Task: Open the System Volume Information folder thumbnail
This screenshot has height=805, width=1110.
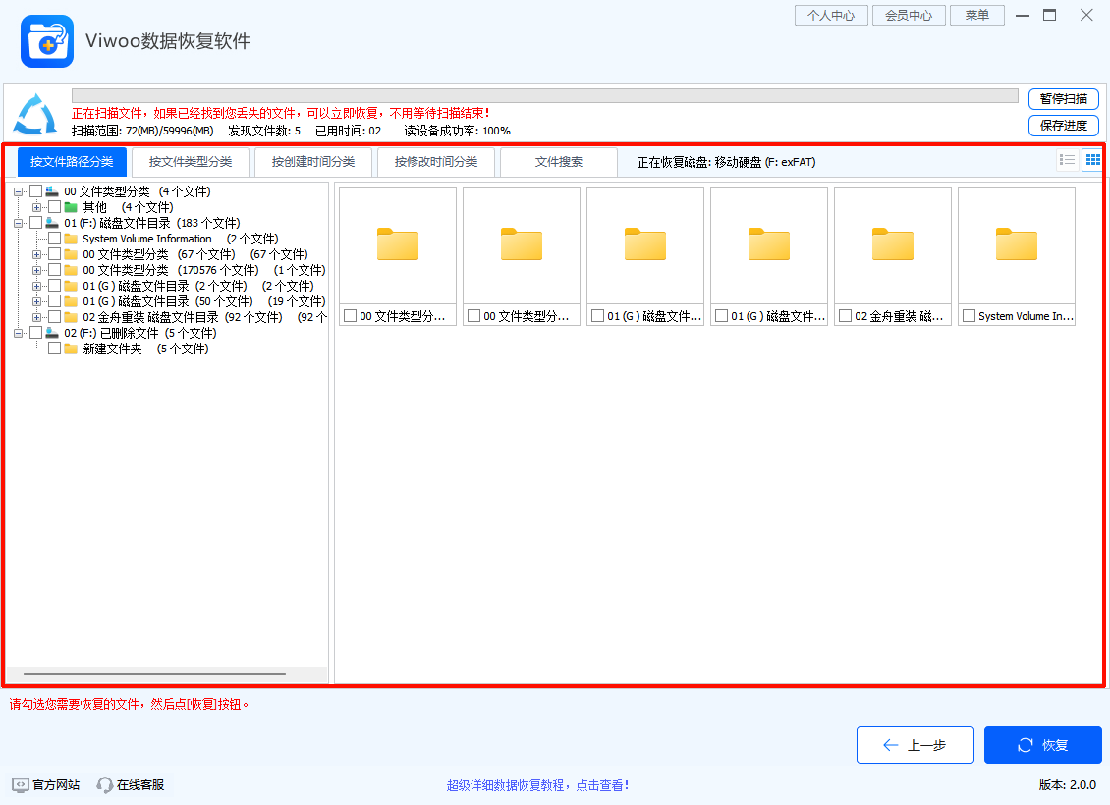Action: tap(1017, 245)
